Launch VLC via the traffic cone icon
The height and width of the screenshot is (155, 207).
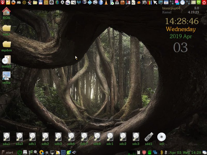click(106, 2)
